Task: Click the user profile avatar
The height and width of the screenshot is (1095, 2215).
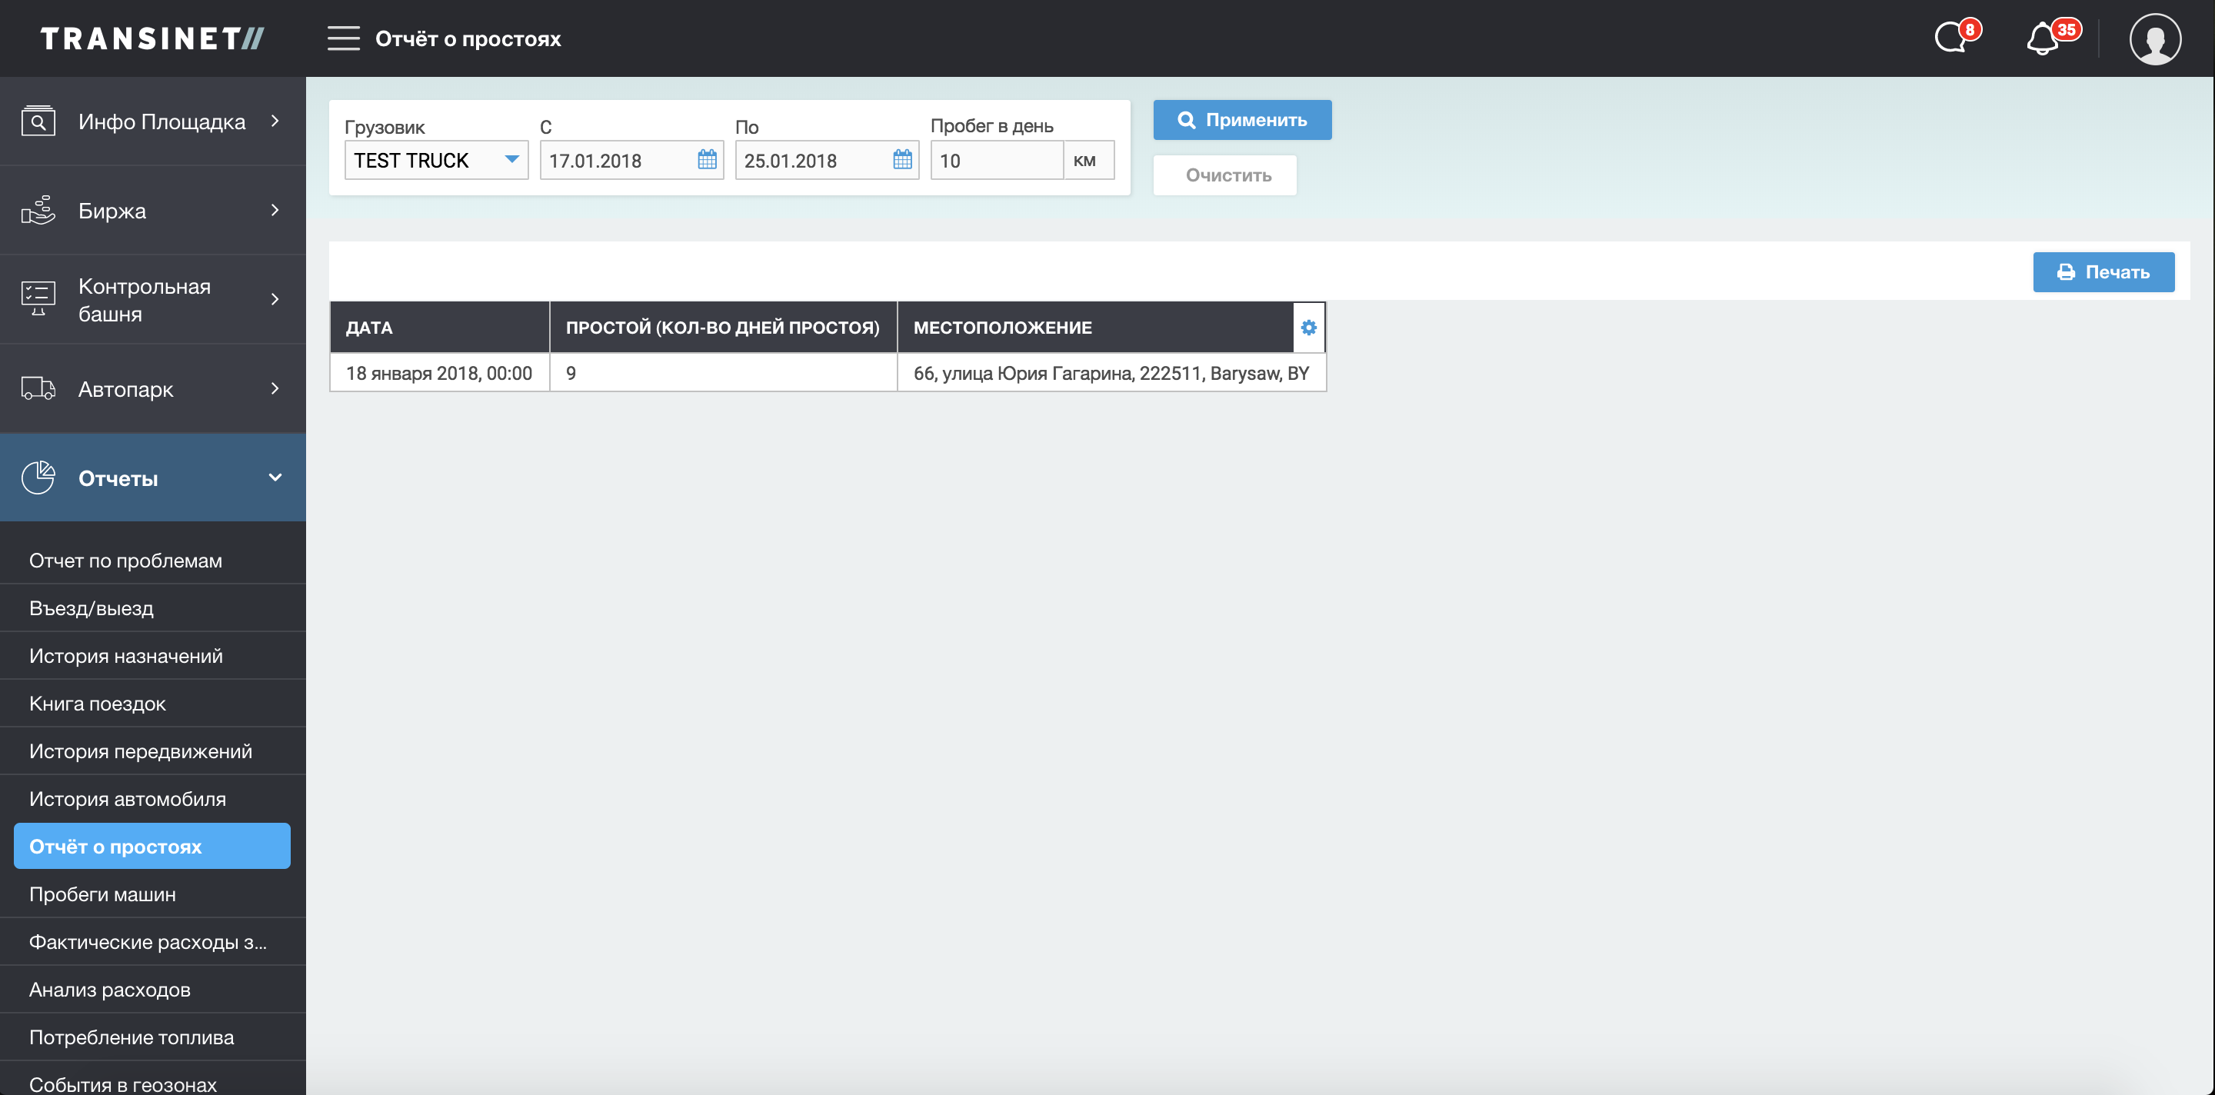Action: [2154, 38]
